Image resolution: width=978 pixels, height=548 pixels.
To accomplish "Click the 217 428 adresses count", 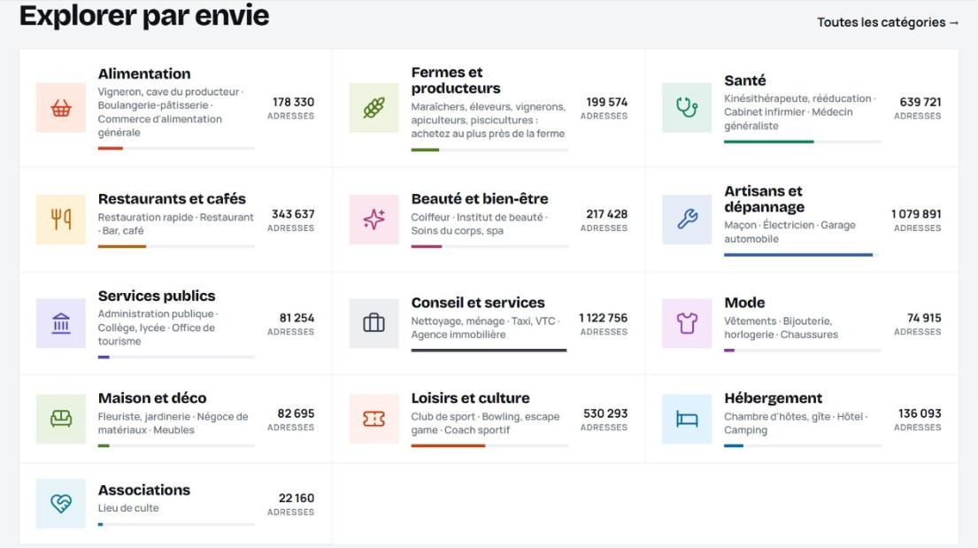I will coord(605,220).
